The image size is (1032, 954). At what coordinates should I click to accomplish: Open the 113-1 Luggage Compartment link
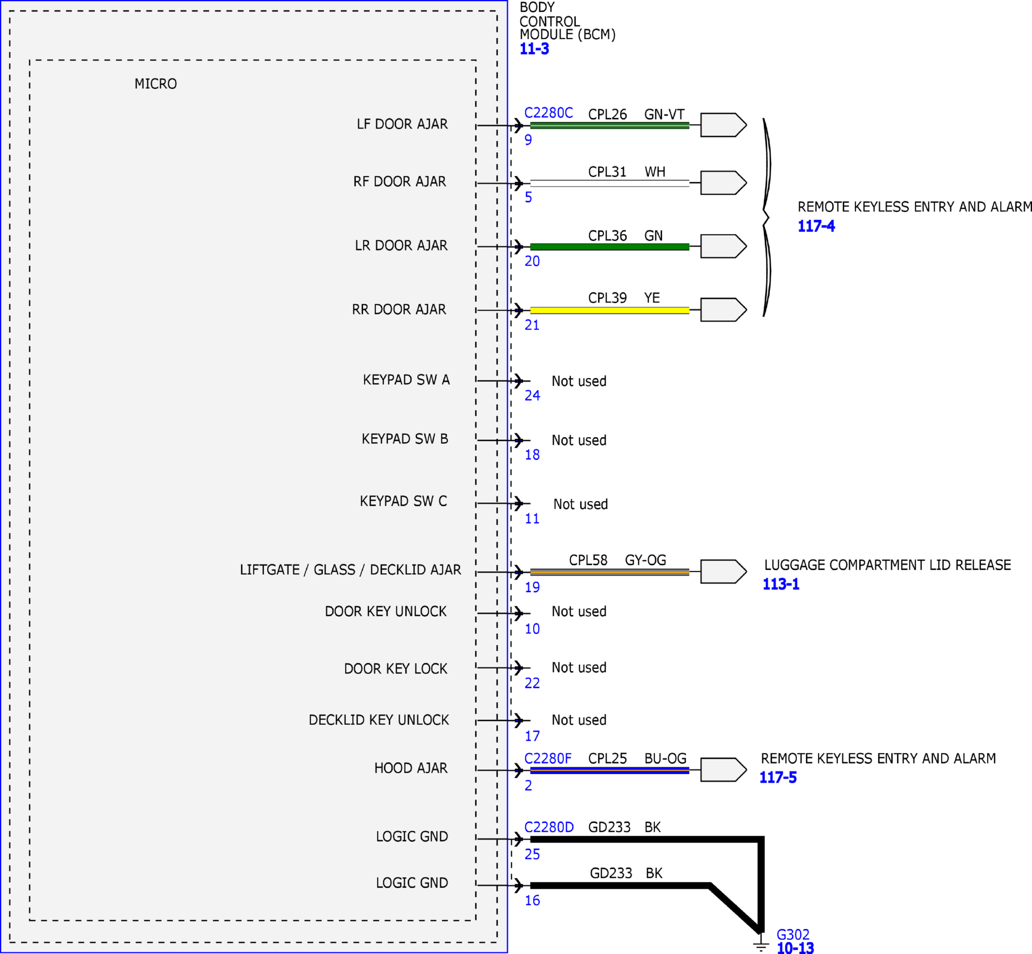(781, 584)
